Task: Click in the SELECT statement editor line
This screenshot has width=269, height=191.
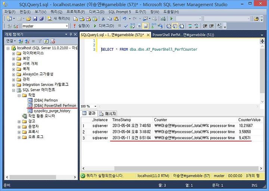Action: [149, 50]
